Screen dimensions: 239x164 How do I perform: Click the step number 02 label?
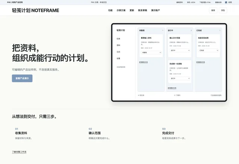coord(90,129)
